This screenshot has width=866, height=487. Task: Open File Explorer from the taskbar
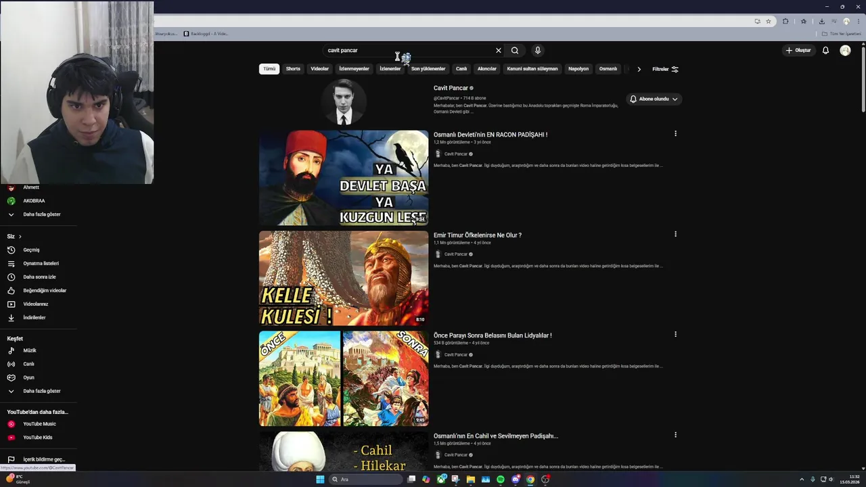tap(471, 479)
